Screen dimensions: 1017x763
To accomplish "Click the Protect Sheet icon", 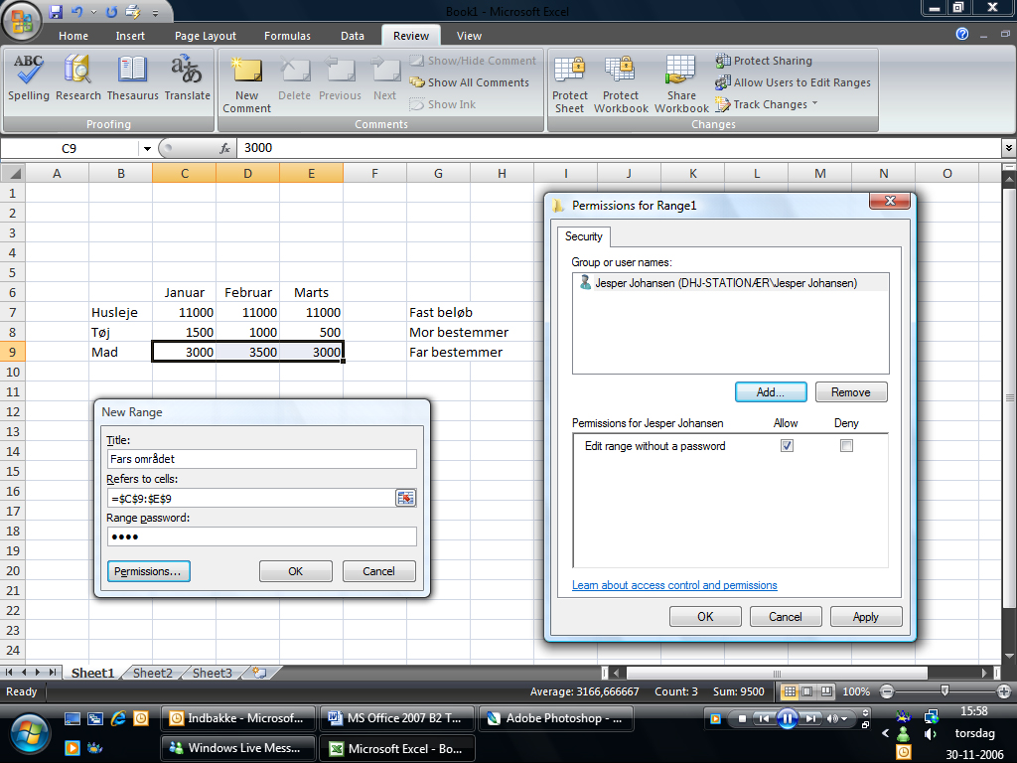I will (570, 83).
